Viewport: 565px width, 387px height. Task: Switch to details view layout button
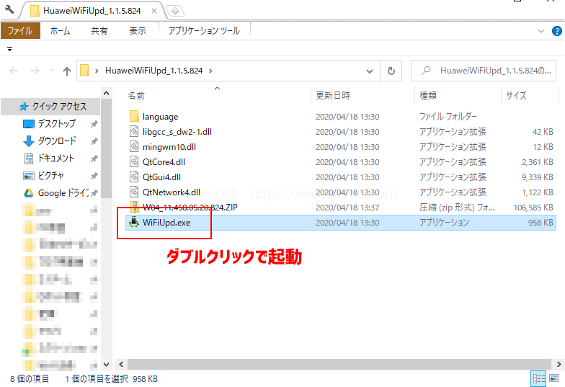pyautogui.click(x=539, y=379)
